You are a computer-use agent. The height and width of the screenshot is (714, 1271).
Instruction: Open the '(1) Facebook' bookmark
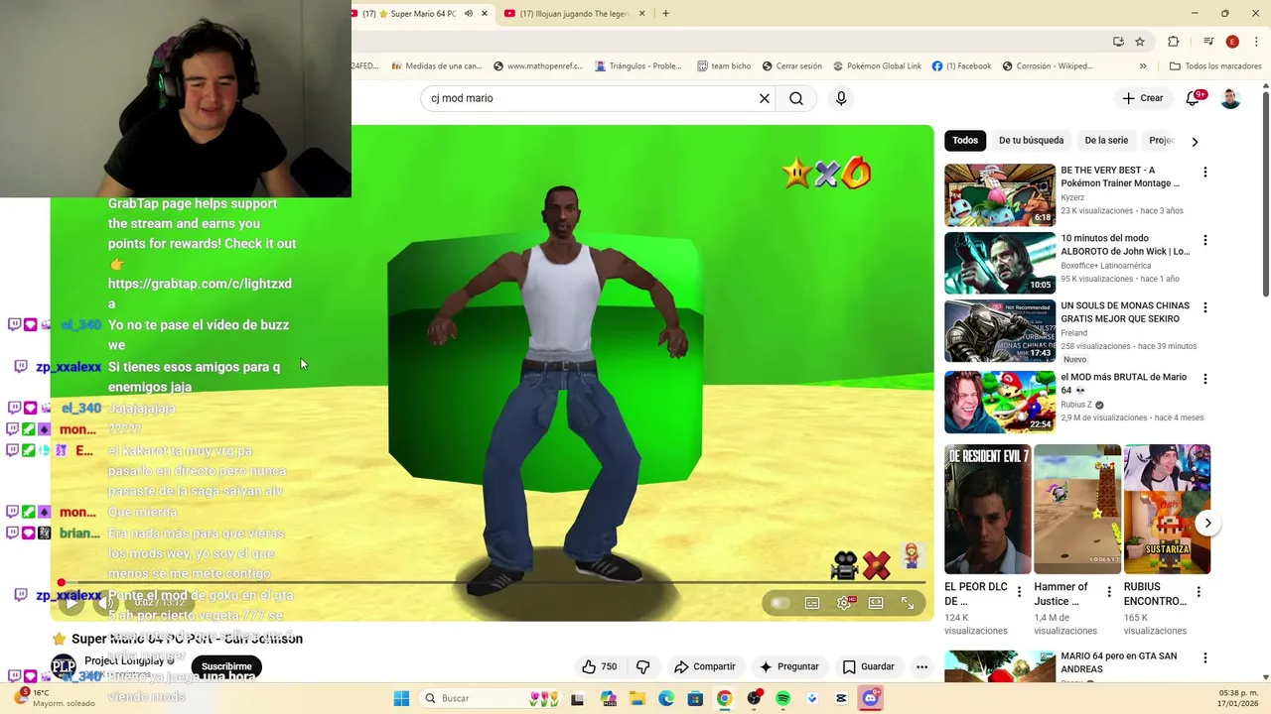pyautogui.click(x=961, y=66)
